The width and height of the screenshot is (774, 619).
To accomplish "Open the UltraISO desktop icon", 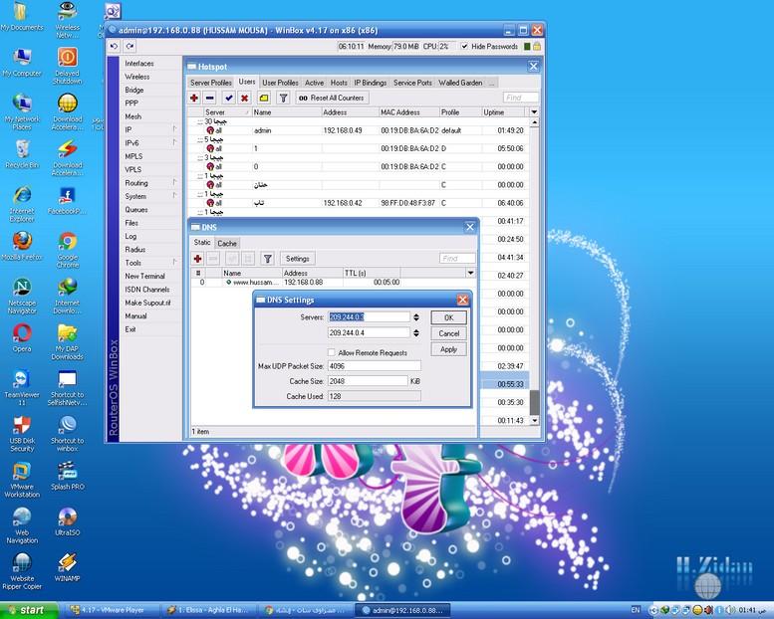I will [68, 521].
